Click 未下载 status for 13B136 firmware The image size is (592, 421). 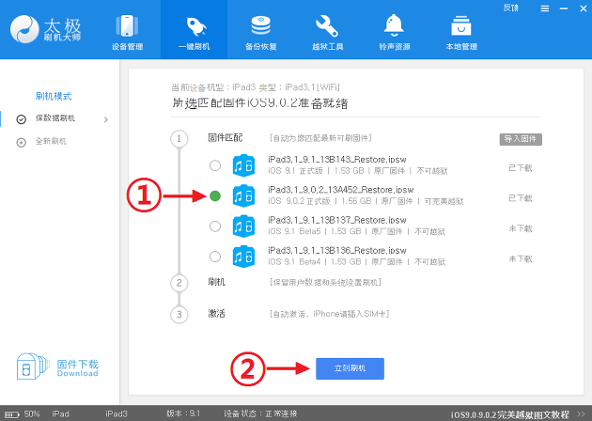(x=521, y=259)
